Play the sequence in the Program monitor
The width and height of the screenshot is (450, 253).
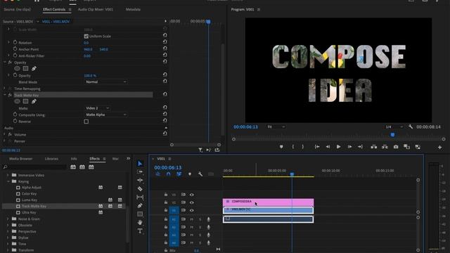tap(339, 147)
